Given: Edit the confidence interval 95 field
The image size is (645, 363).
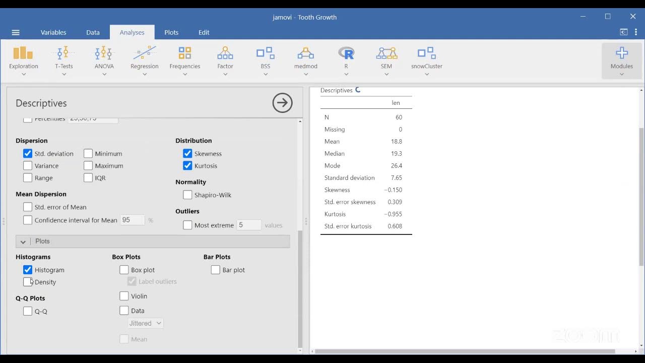Looking at the screenshot, I should 133,220.
